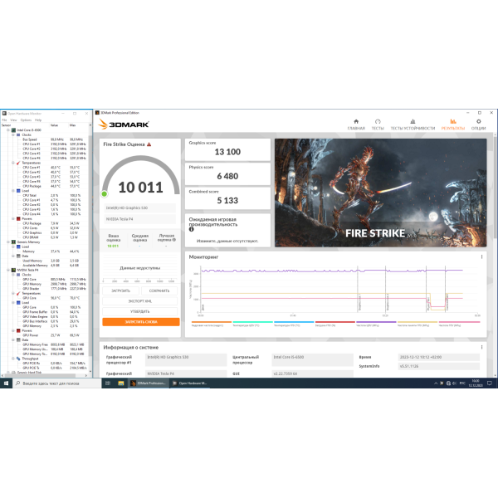Viewport: 498px width, 498px height.
Task: Toggle the red GPU load series in the legend
Action: pyautogui.click(x=335, y=324)
